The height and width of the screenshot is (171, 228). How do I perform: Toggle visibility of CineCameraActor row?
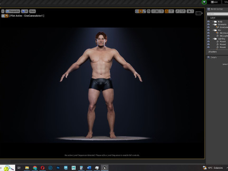coord(209,27)
